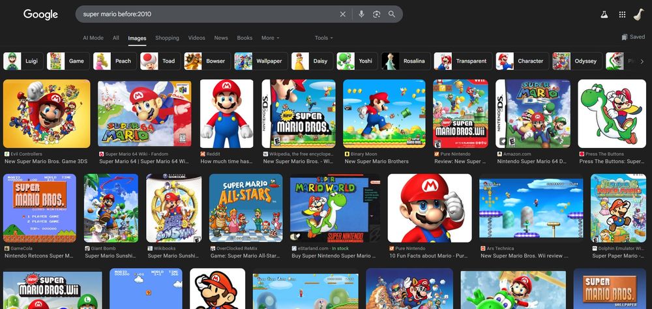The image size is (652, 309).
Task: Open the Super Mario 64 box art image
Action: [x=144, y=113]
